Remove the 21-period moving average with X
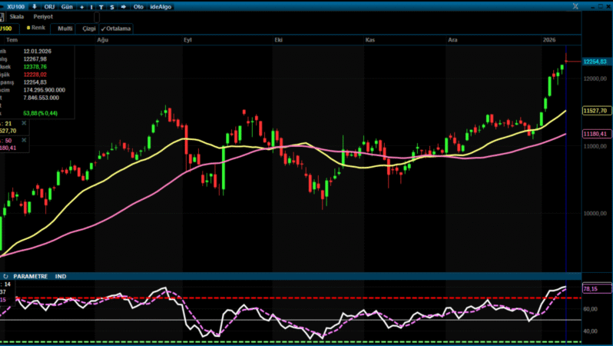The image size is (613, 346). [23, 123]
